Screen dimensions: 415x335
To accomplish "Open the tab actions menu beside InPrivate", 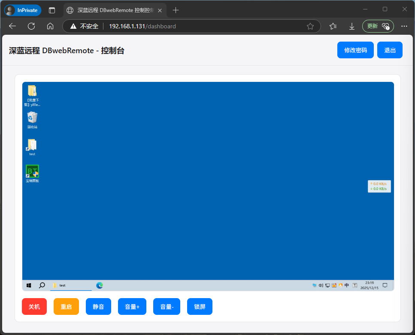I will pos(51,9).
